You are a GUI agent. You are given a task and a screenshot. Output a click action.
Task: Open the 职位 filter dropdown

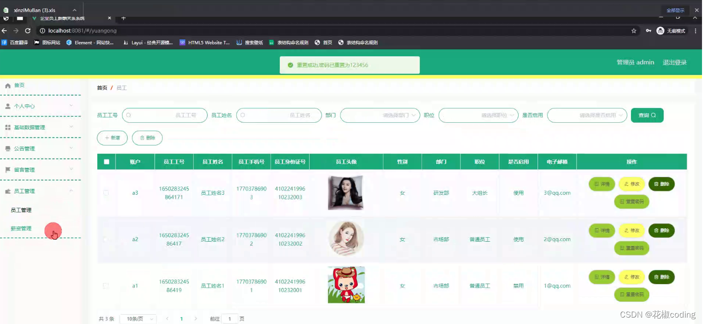pos(479,115)
